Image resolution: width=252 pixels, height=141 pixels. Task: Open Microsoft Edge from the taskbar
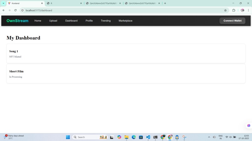134,137
